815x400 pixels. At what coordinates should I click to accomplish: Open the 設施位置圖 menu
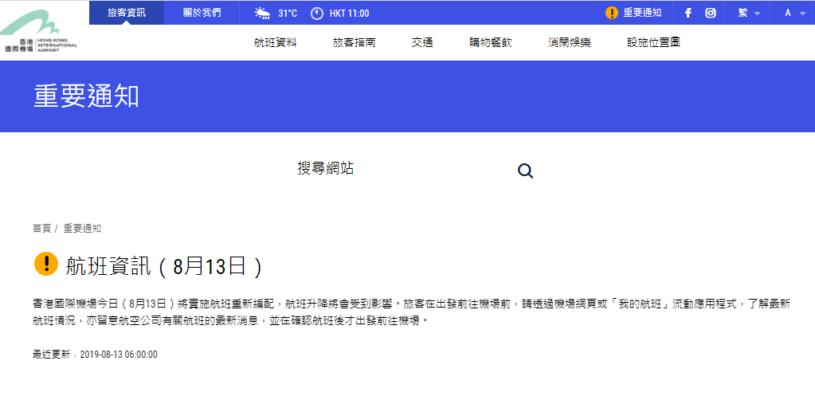pos(653,43)
